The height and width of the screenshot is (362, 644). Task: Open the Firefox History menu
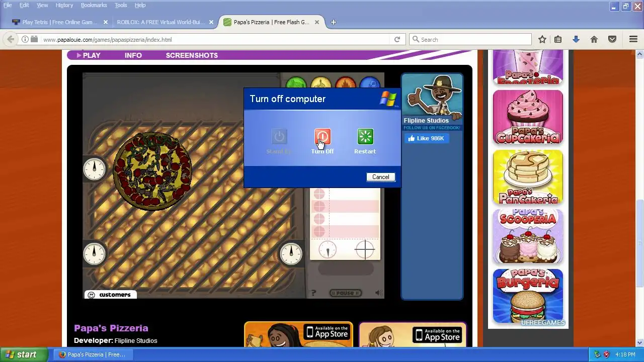tap(64, 5)
